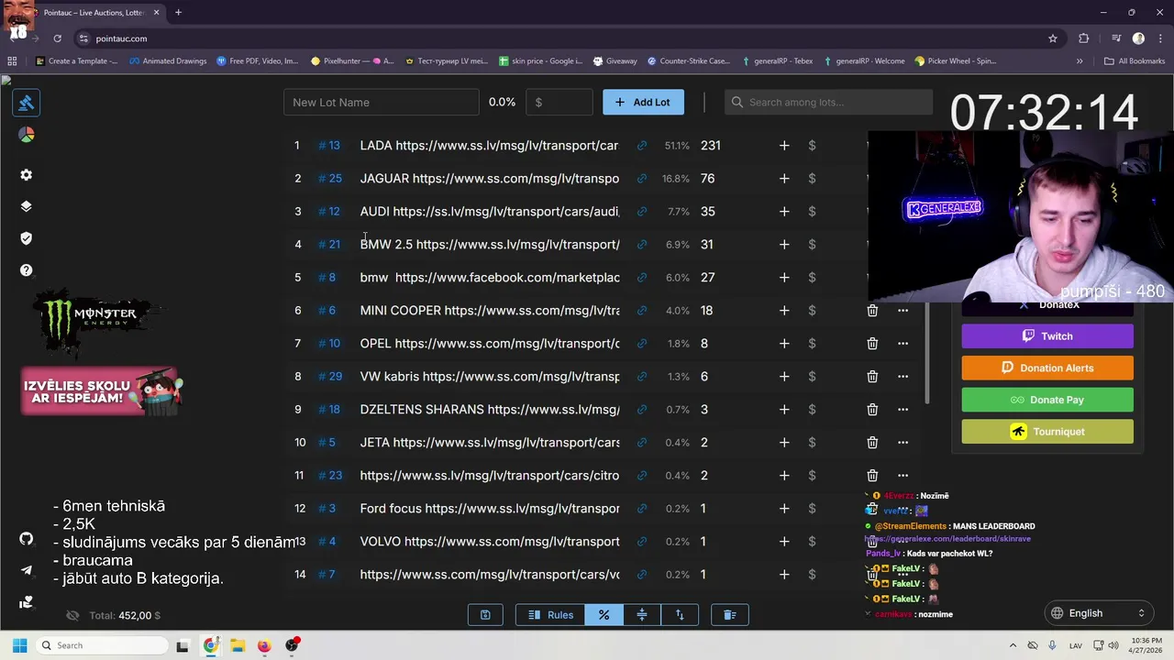
Task: Click the dollar icon on DZELTENS SHARANS row
Action: pyautogui.click(x=812, y=410)
